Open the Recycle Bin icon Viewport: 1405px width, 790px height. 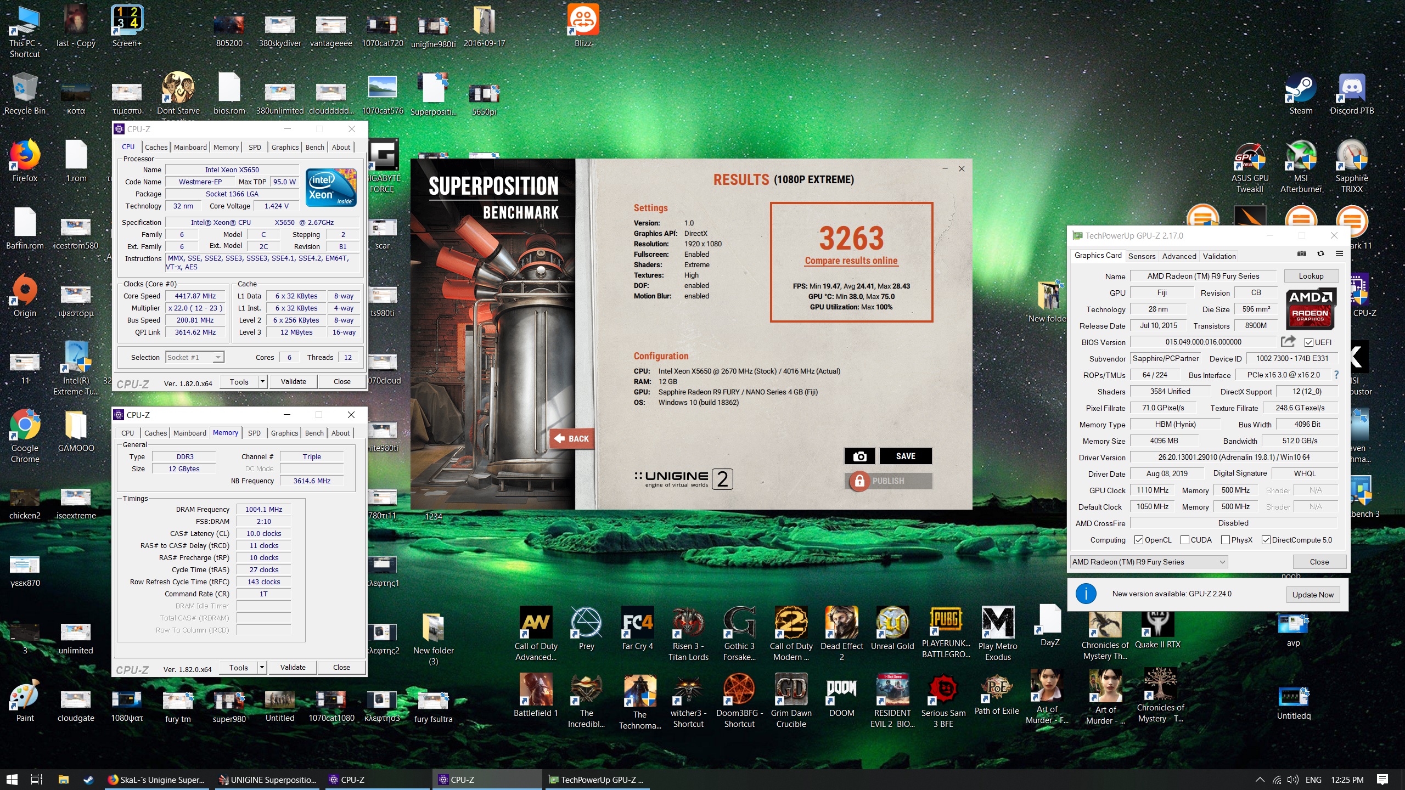pyautogui.click(x=25, y=94)
